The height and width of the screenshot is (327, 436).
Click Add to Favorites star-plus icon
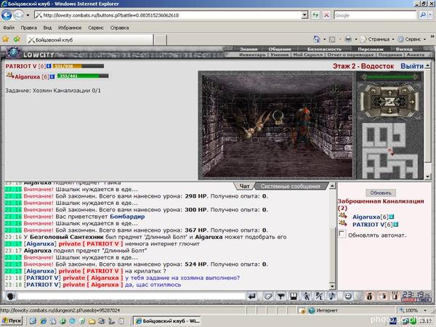click(x=17, y=39)
